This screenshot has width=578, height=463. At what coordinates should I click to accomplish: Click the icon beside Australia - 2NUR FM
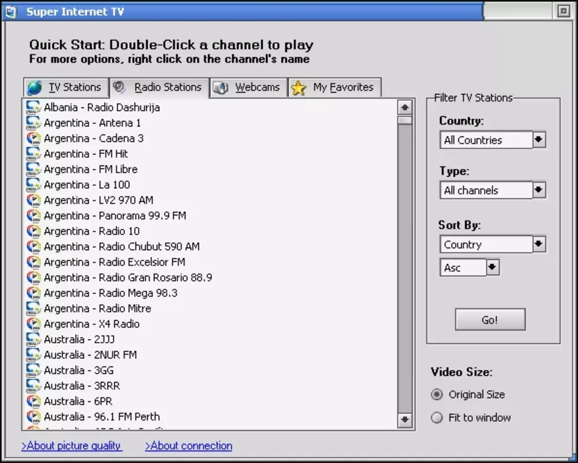pyautogui.click(x=33, y=355)
